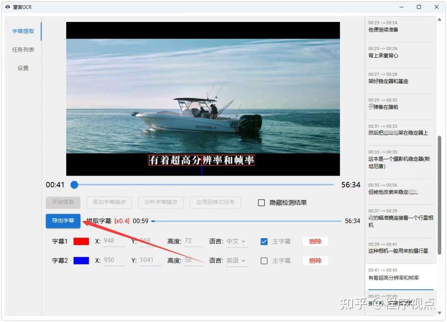Open the 中文 language dropdown for 字幕1
Image resolution: width=447 pixels, height=322 pixels.
point(236,241)
